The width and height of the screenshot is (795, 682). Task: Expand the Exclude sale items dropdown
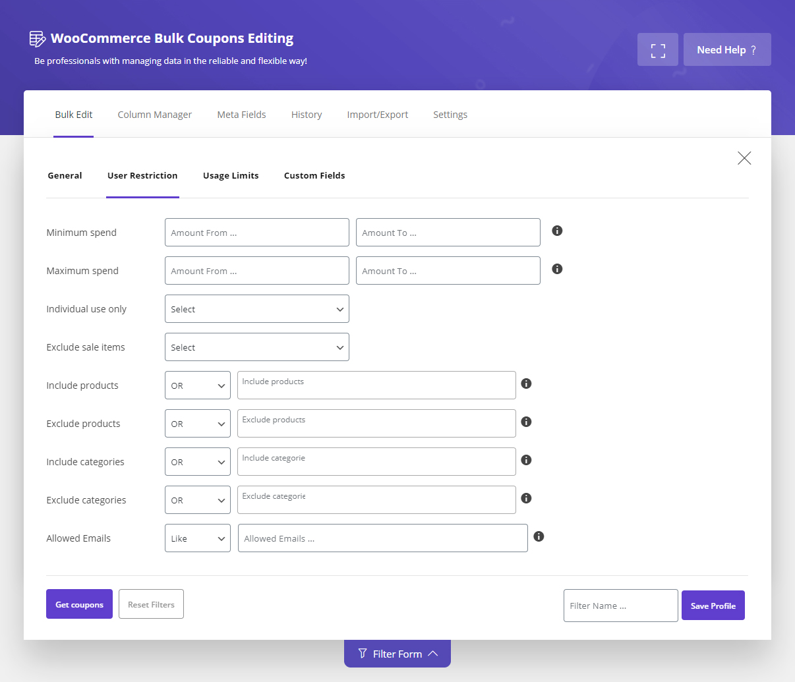point(257,347)
